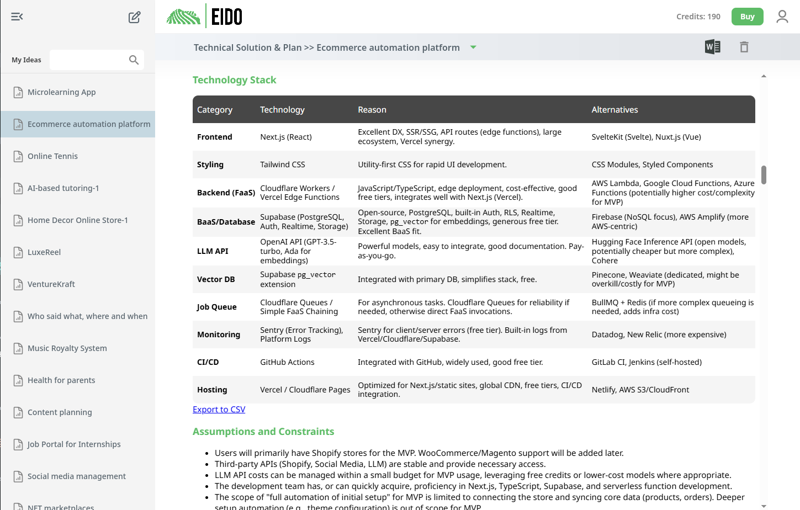The height and width of the screenshot is (510, 800).
Task: Open the user profile icon
Action: pyautogui.click(x=782, y=17)
